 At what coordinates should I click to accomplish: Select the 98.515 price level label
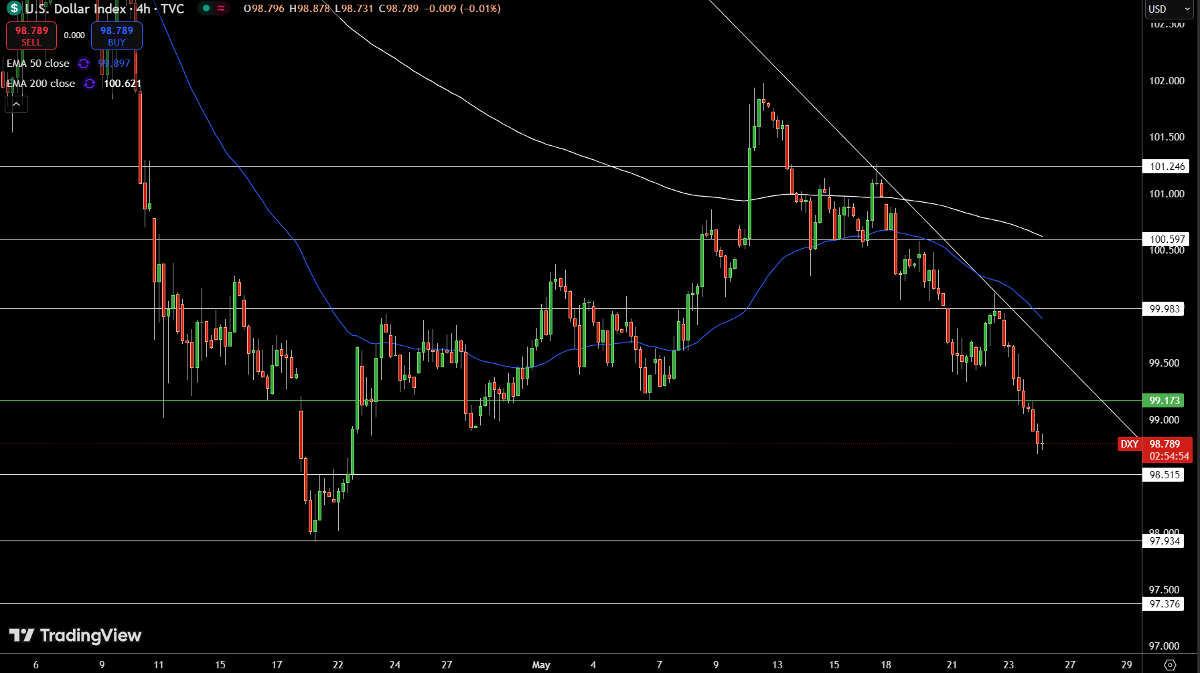click(1164, 475)
